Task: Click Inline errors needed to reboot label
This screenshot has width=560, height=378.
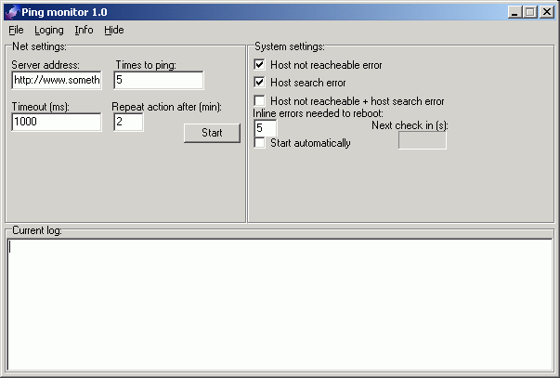Action: (318, 113)
